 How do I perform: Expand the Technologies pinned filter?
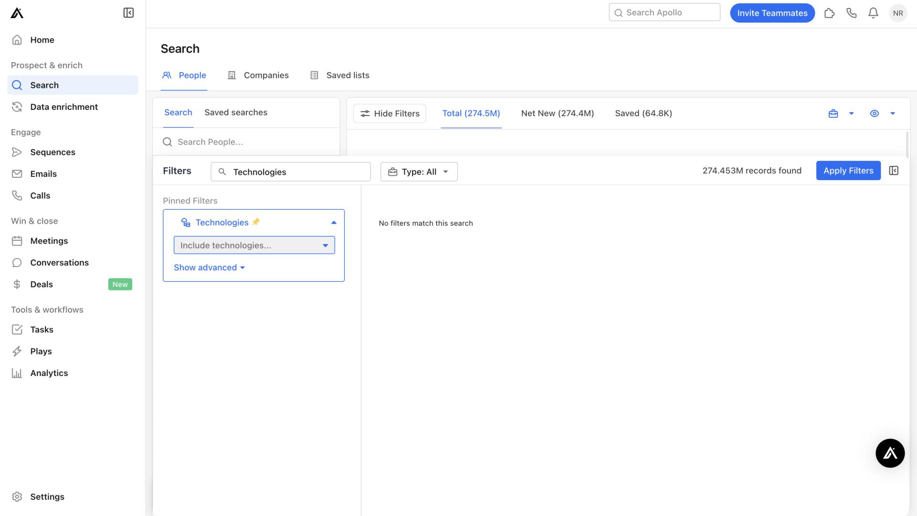(334, 222)
